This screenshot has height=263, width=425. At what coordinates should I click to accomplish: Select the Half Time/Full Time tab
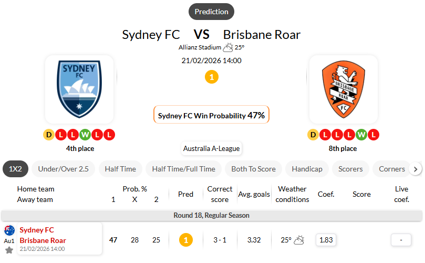point(183,169)
